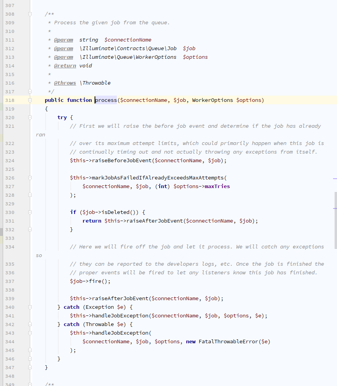Viewport: 337px width, 386px height.
Task: Click the 'new' keyword on line 344
Action: [x=191, y=341]
